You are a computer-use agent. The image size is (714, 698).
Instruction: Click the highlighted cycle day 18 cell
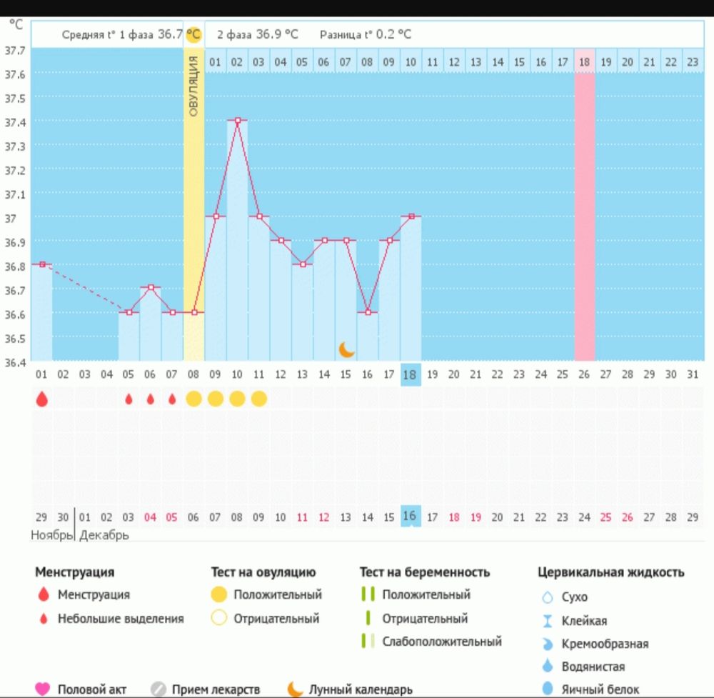pyautogui.click(x=411, y=374)
